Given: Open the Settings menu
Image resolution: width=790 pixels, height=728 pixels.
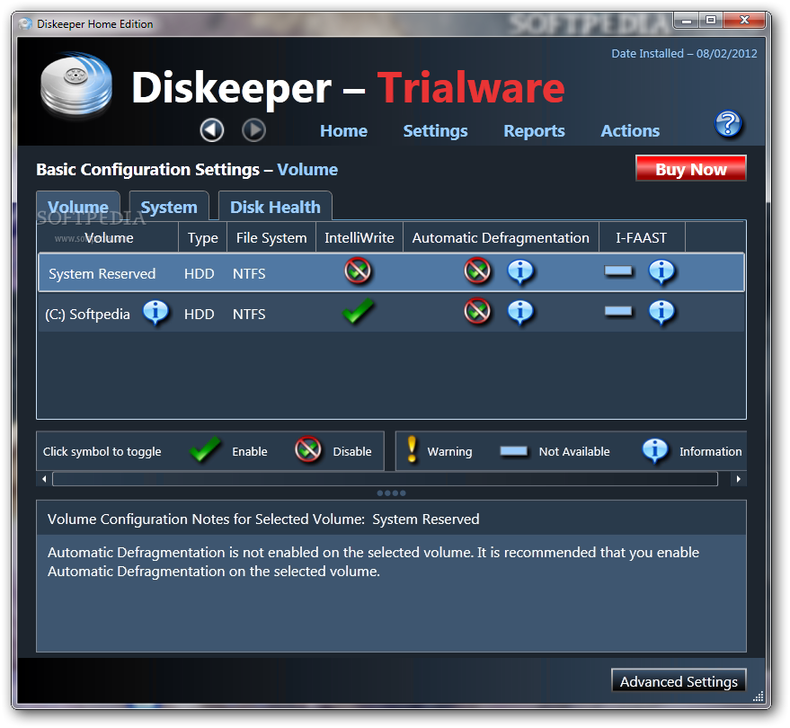Looking at the screenshot, I should [435, 131].
